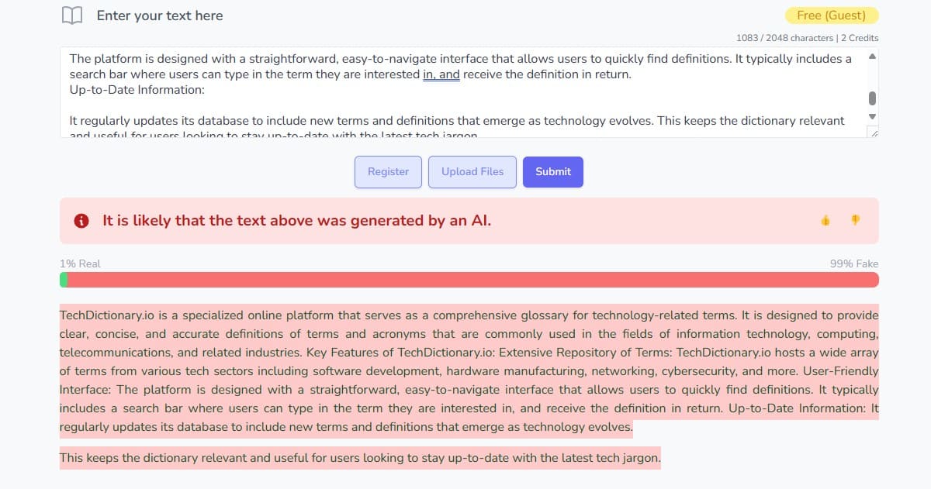Choose Upload Files
Image resolution: width=931 pixels, height=489 pixels.
click(x=472, y=172)
